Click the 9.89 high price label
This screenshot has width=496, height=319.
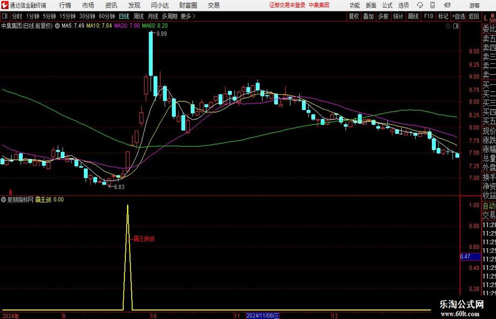pos(161,34)
